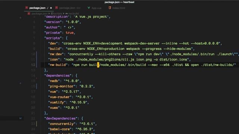This screenshot has height=134, width=239.
Task: Click the "version" key line
Action: click(53, 22)
